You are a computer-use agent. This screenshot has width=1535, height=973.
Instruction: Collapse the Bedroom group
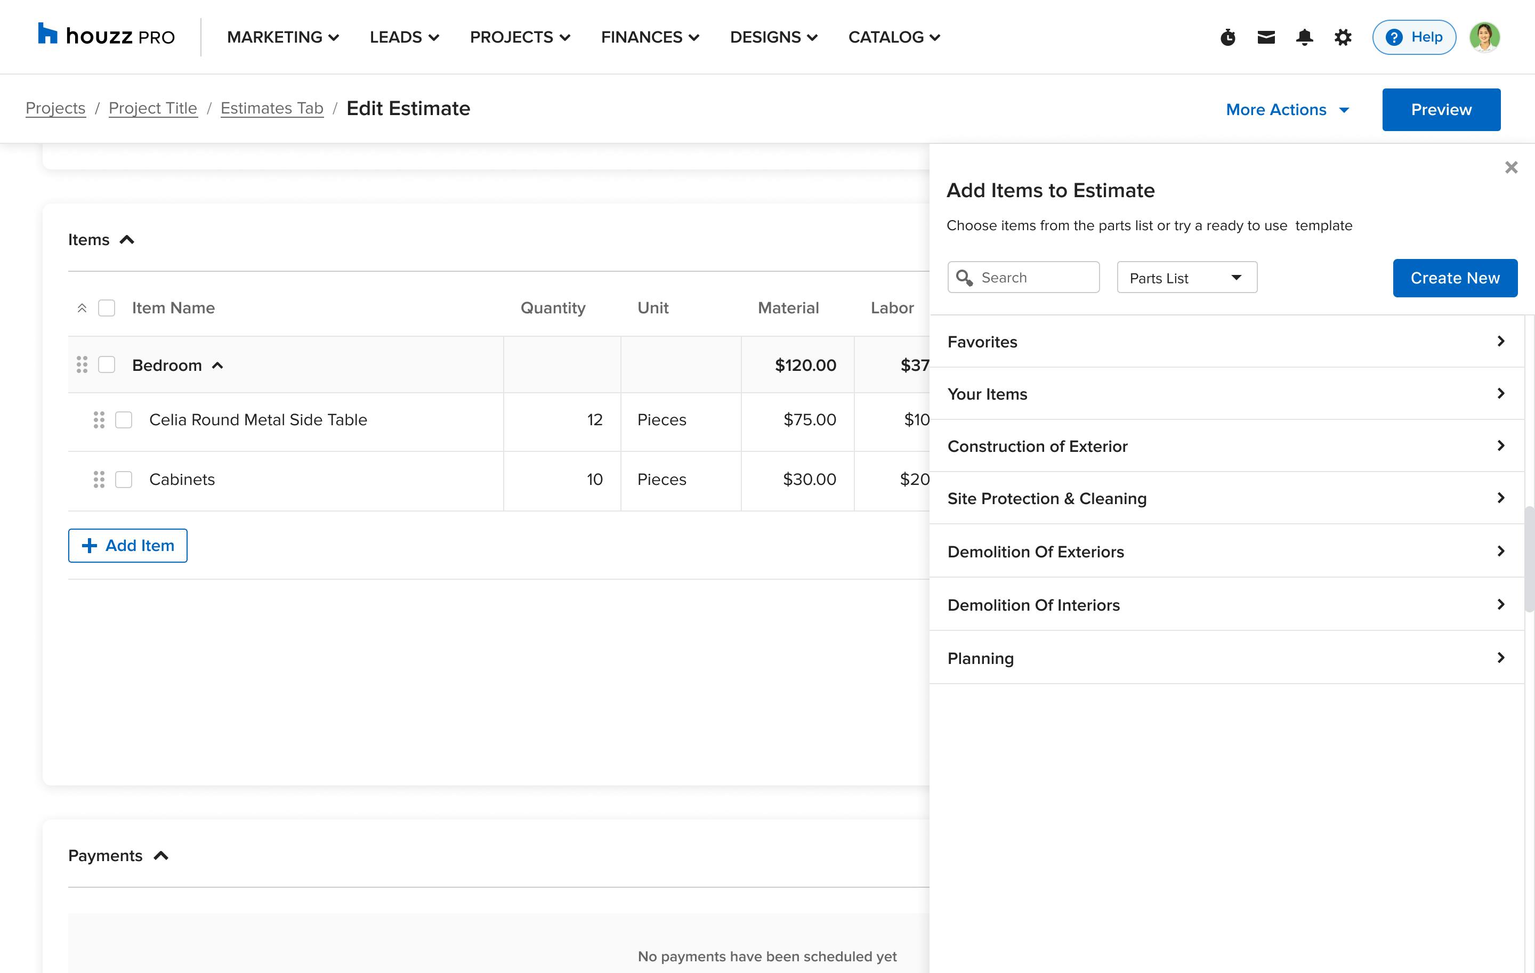(x=217, y=365)
